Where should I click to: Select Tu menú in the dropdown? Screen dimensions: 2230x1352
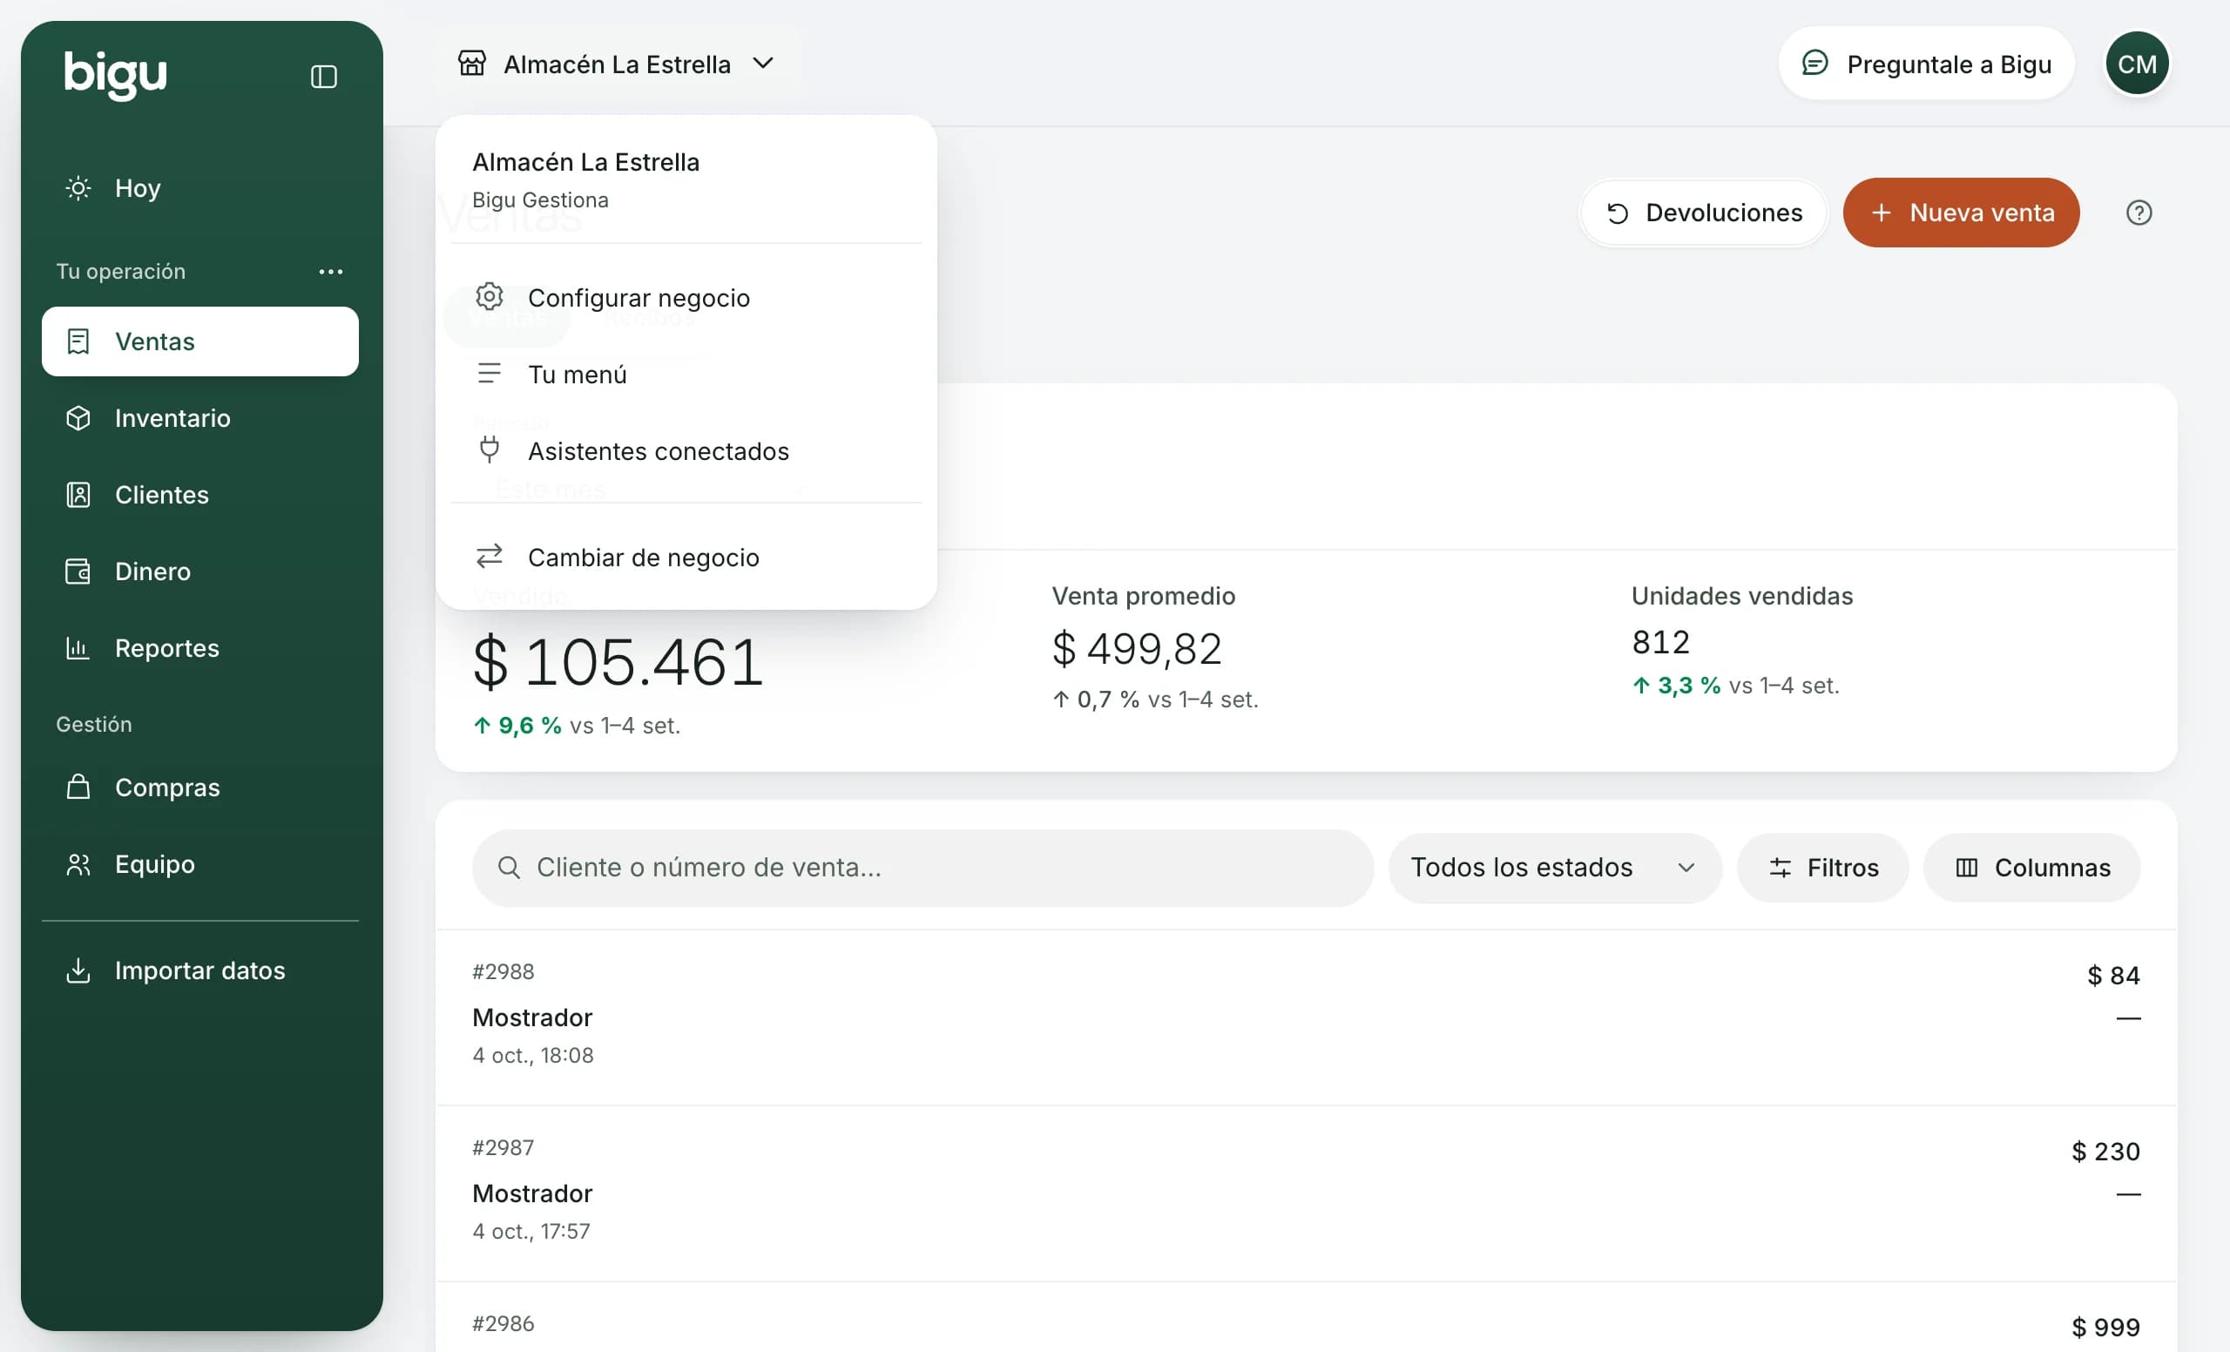(686, 375)
